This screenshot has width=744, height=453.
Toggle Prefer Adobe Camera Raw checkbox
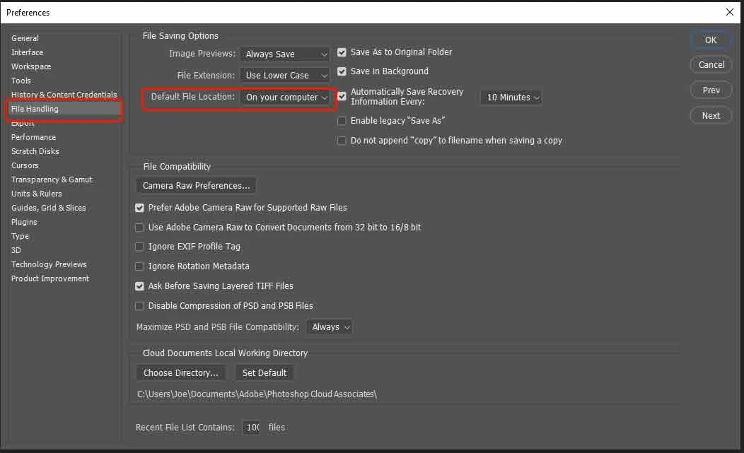coord(139,208)
